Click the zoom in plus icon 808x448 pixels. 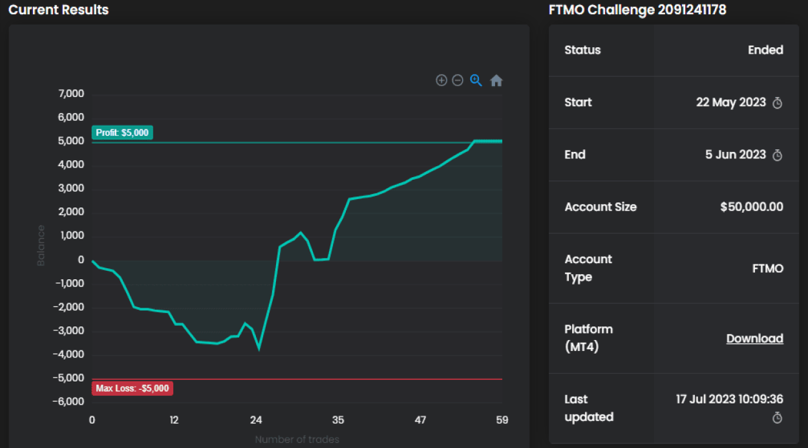[441, 80]
